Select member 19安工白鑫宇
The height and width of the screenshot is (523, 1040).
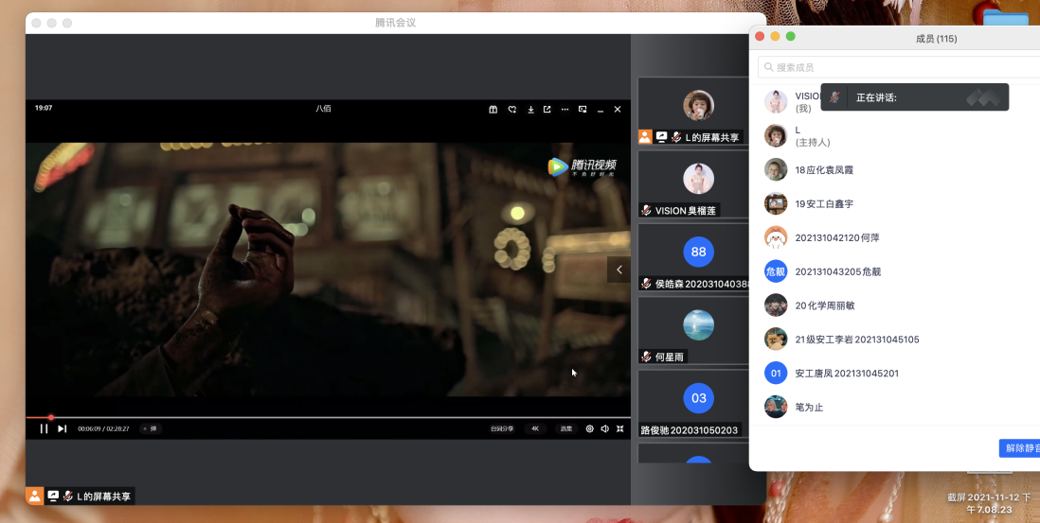click(x=895, y=203)
